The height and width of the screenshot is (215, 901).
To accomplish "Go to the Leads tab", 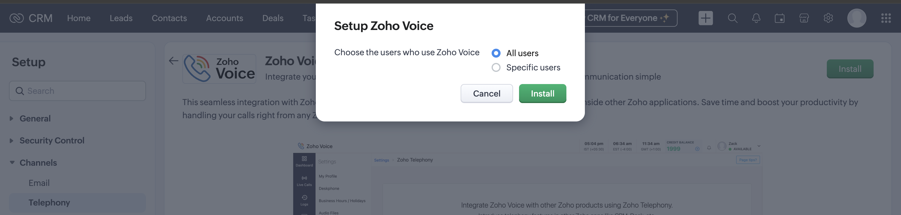I will (121, 18).
